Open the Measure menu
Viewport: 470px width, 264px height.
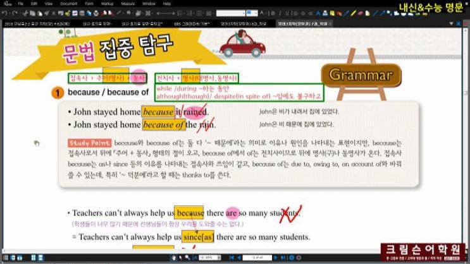click(x=128, y=4)
